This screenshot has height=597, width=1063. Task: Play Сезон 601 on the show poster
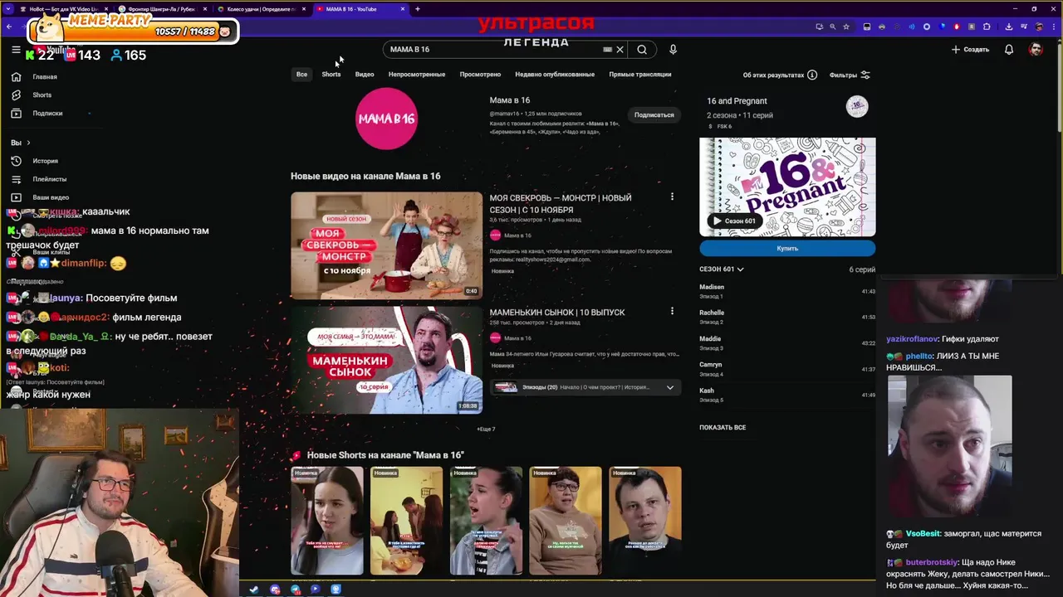(734, 221)
